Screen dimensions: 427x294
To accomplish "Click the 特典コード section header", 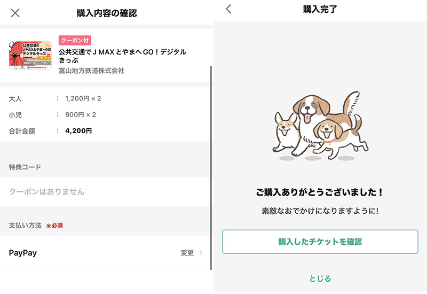I will (x=25, y=167).
